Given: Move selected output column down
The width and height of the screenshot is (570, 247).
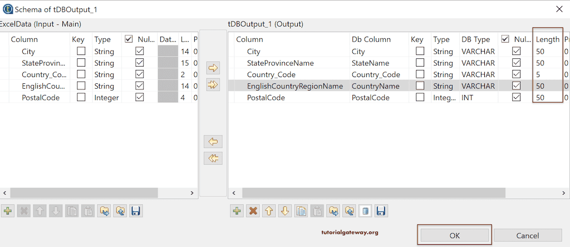Looking at the screenshot, I should (285, 211).
